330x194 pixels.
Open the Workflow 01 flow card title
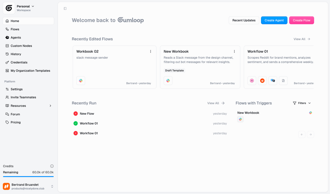coord(257,52)
